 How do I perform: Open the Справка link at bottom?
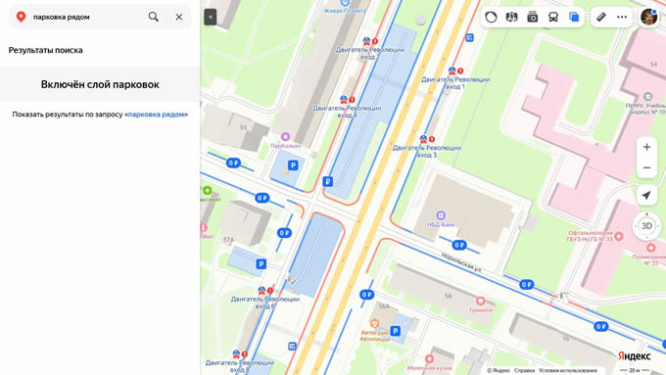(524, 370)
